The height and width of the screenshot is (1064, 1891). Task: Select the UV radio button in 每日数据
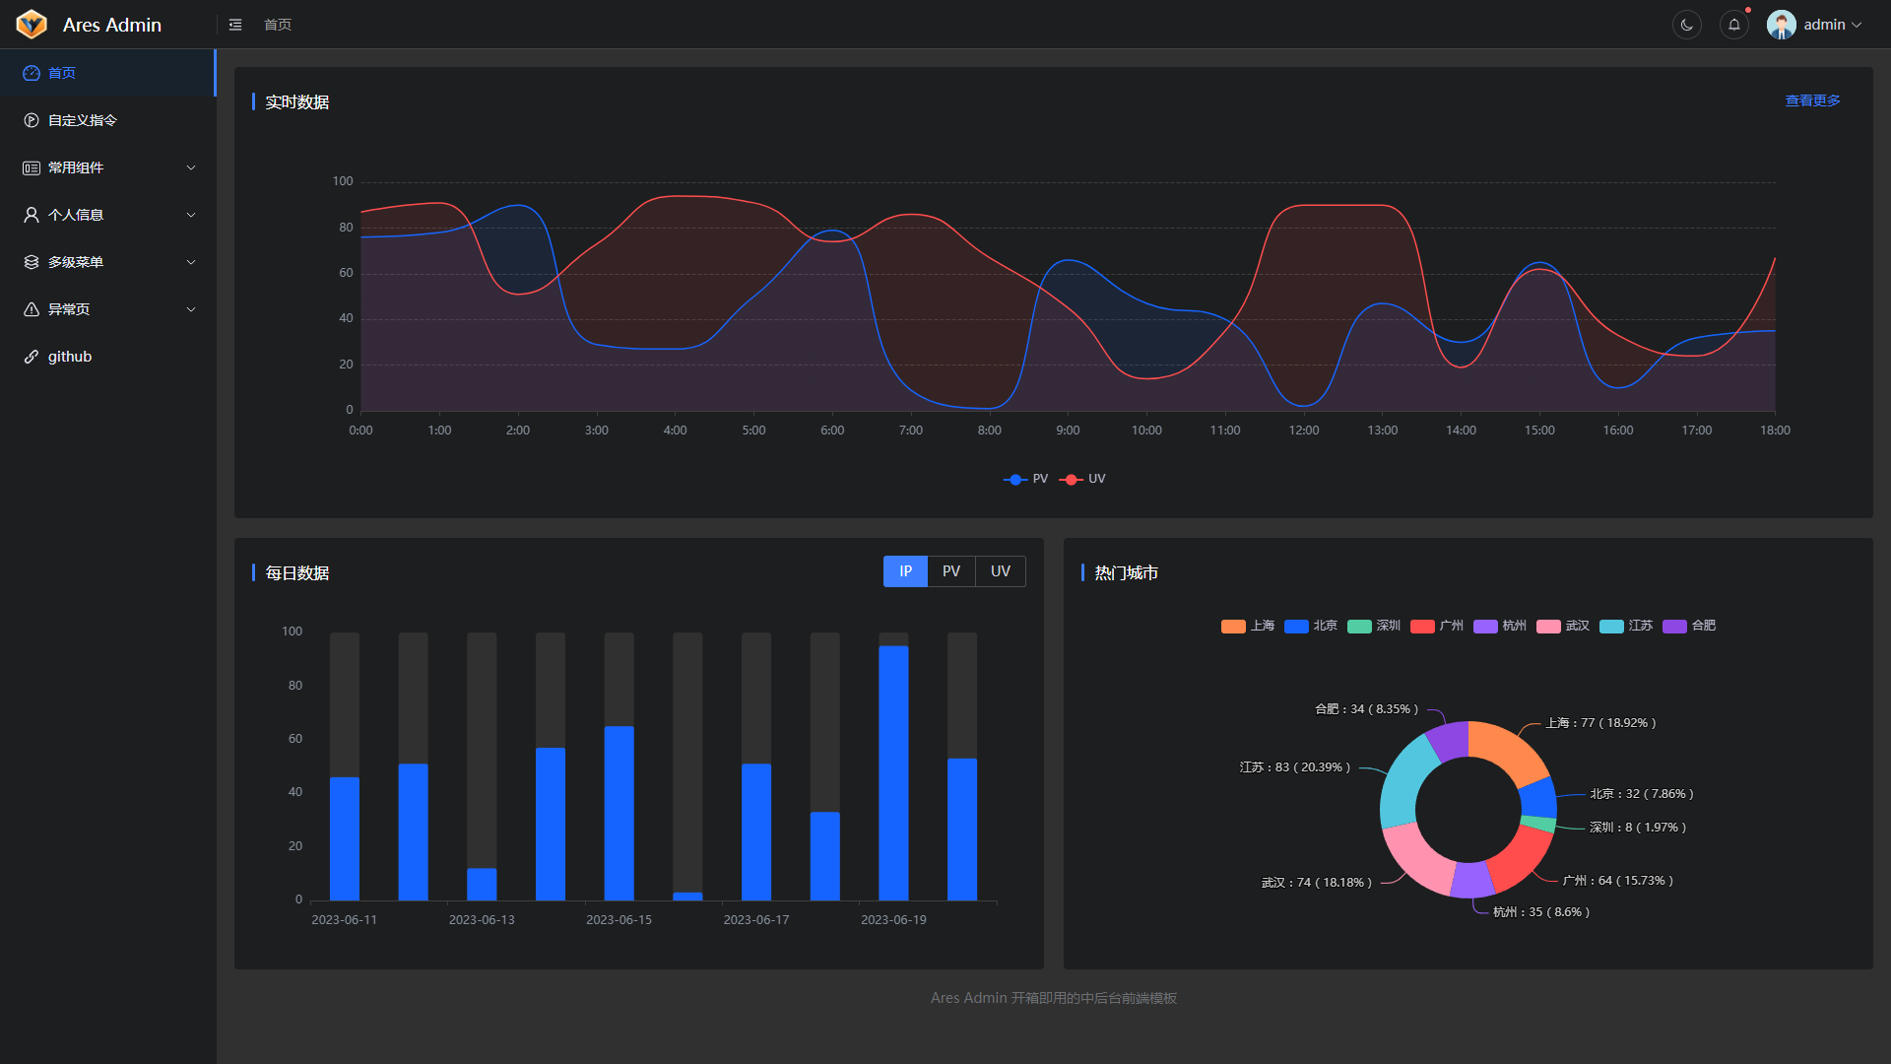pyautogui.click(x=1000, y=571)
